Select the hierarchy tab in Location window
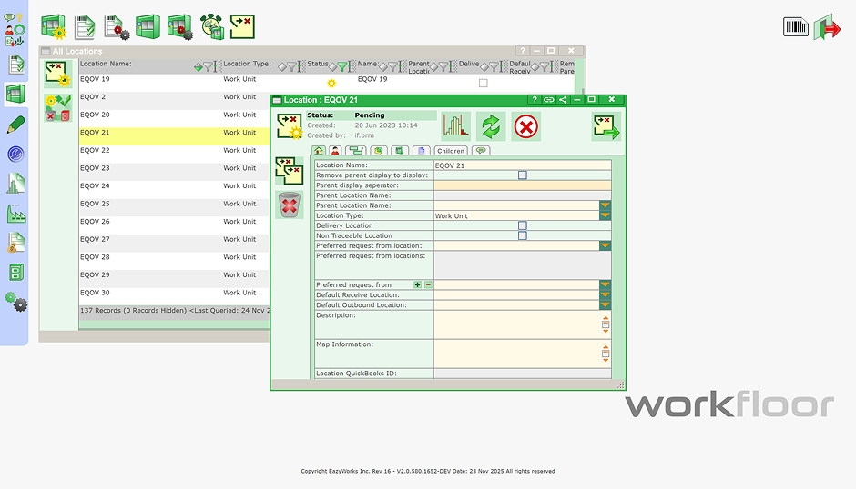 pyautogui.click(x=356, y=151)
